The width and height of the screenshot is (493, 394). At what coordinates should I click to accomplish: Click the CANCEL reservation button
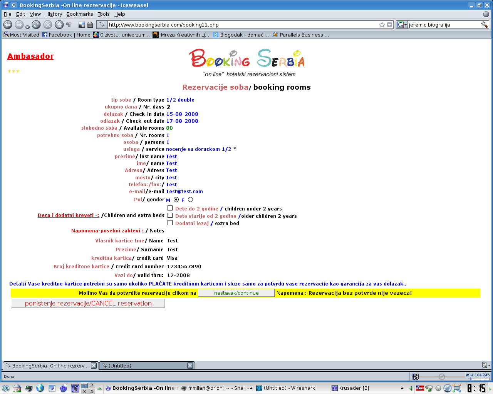coord(88,304)
